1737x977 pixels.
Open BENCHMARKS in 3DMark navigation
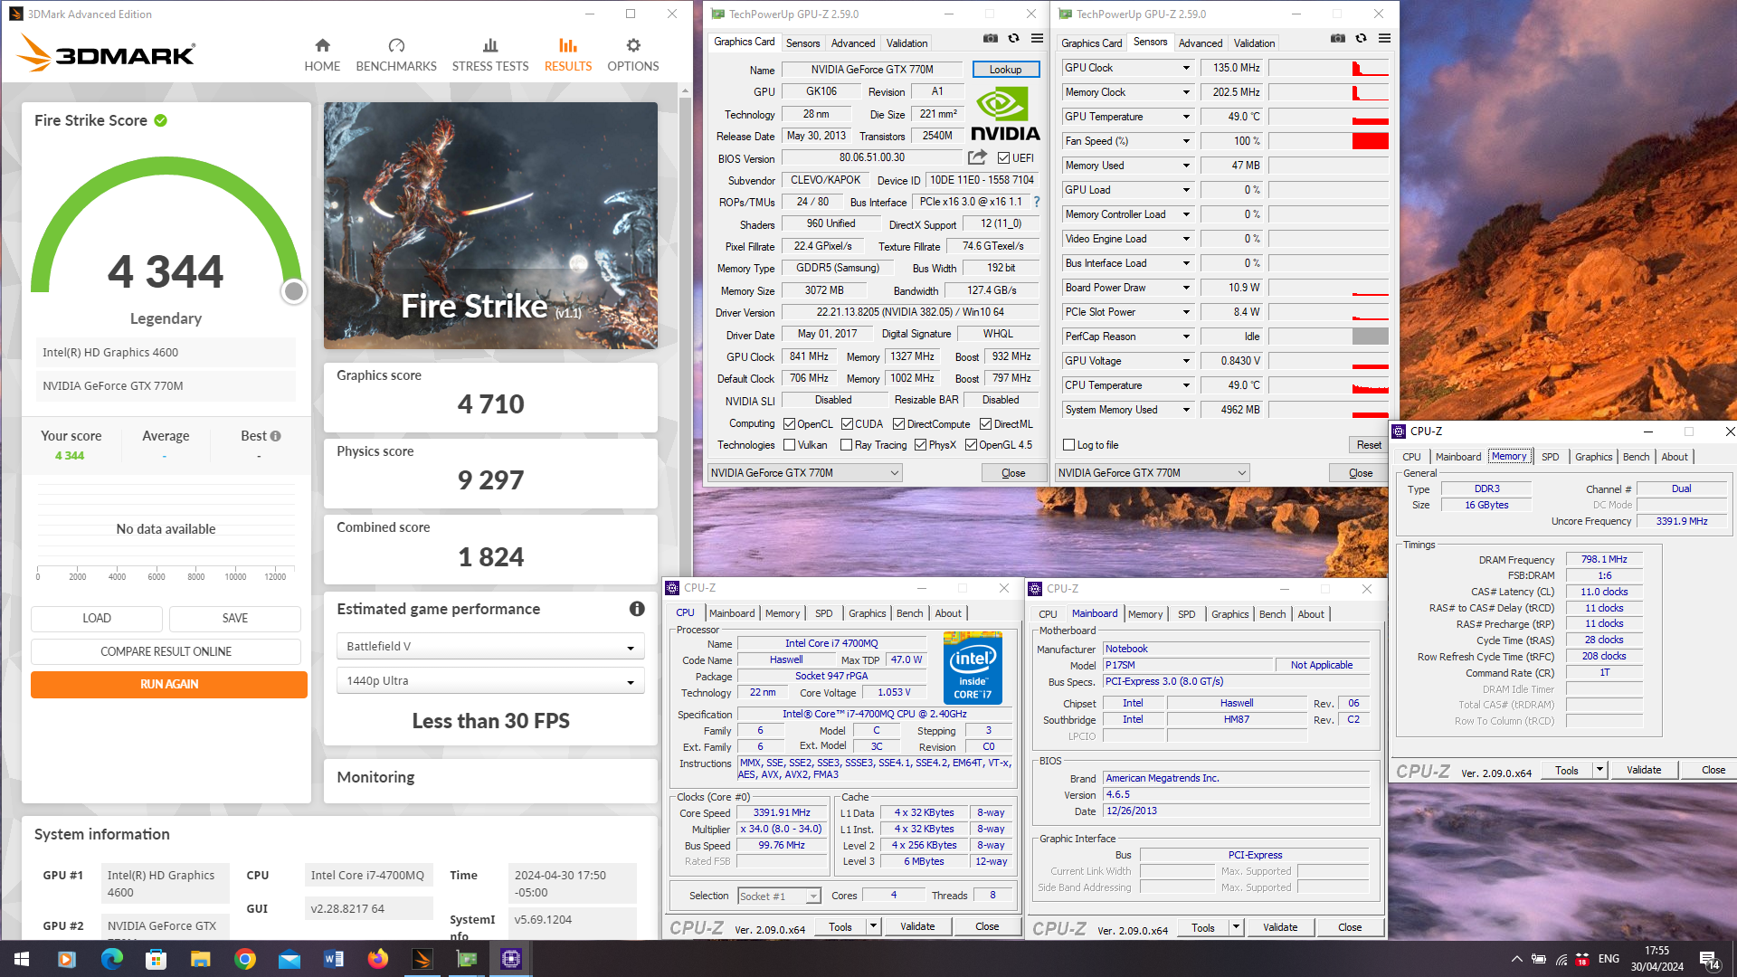click(396, 55)
